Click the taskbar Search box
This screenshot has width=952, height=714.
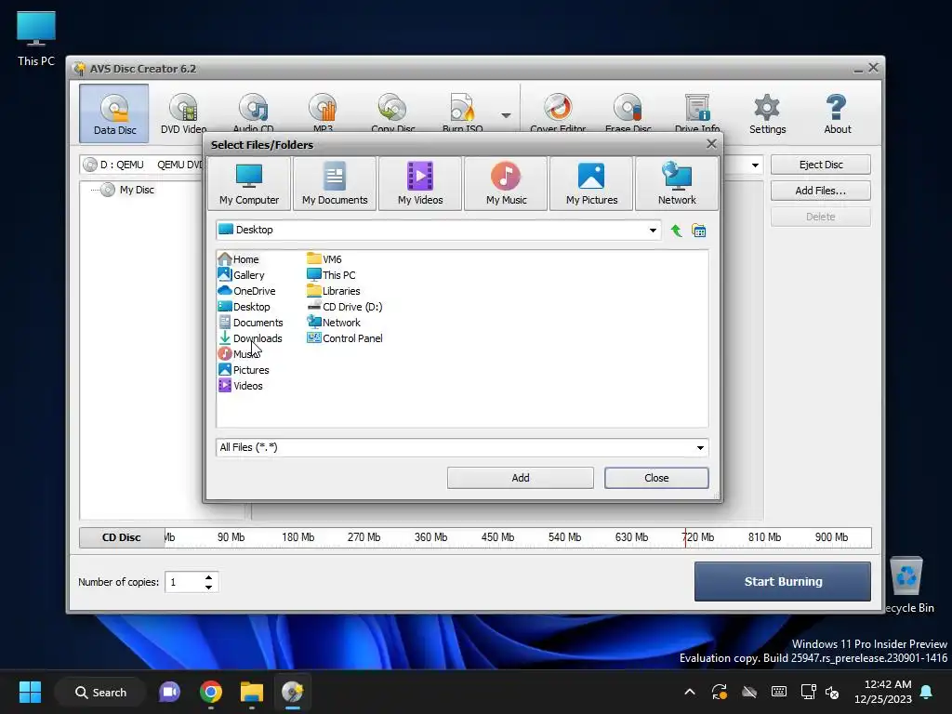(x=100, y=692)
